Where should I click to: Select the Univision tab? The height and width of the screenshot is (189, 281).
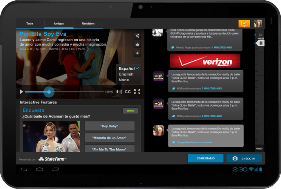88,24
